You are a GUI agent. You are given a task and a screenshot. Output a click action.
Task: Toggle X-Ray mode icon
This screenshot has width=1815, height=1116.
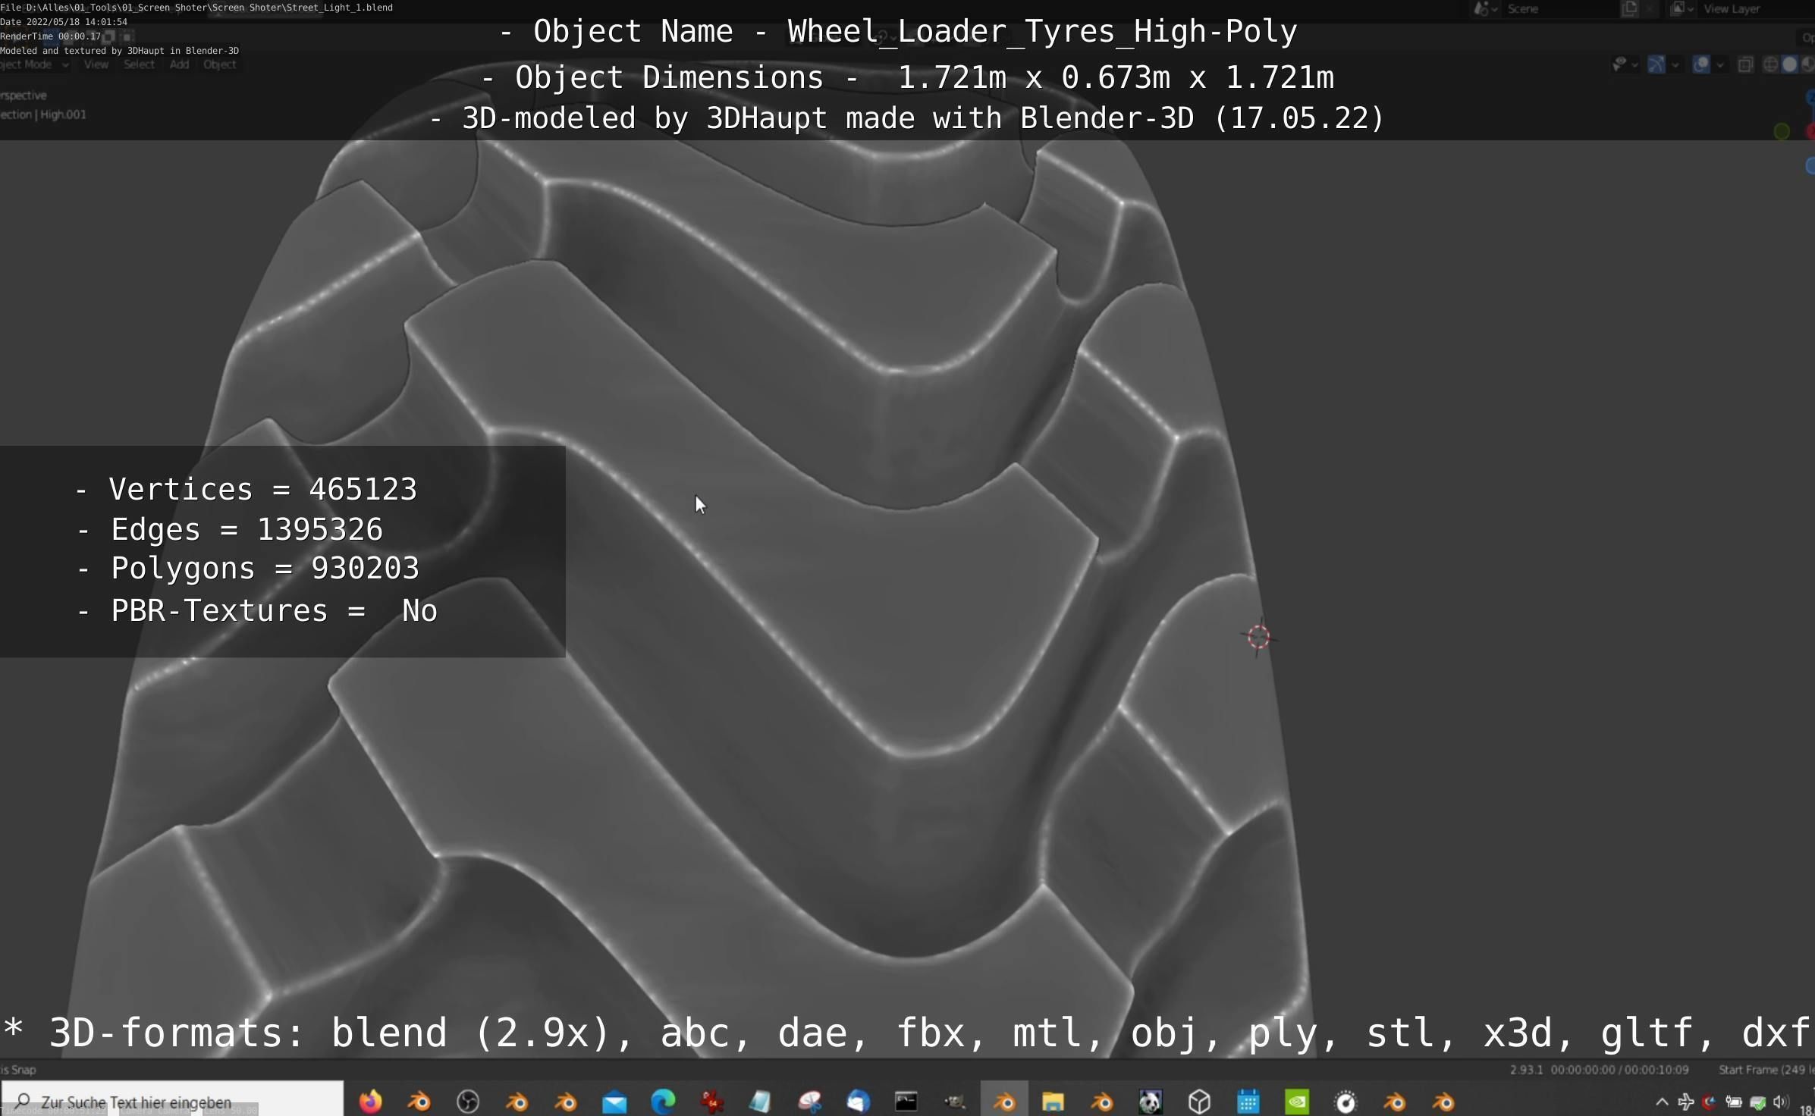pyautogui.click(x=1745, y=65)
